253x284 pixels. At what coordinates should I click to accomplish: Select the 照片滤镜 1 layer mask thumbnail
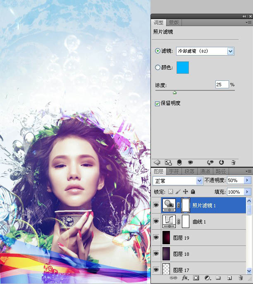coord(186,205)
